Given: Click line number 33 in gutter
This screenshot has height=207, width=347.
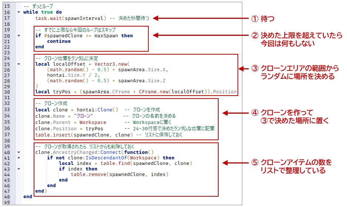Looking at the screenshot, I should (7, 110).
